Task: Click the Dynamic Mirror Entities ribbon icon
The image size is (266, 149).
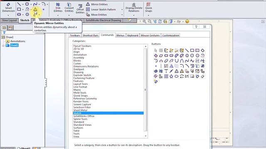Action: [x=35, y=9]
